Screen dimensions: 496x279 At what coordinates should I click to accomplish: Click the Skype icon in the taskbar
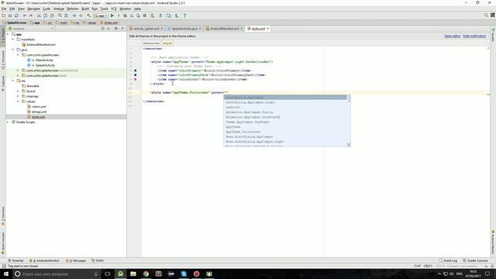[184, 274]
